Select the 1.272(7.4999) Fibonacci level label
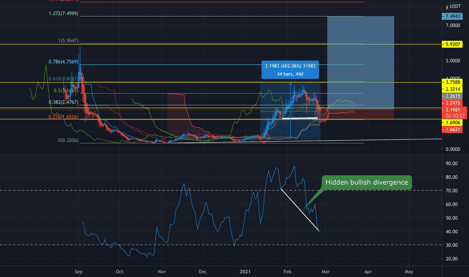The image size is (469, 277). pyautogui.click(x=63, y=14)
